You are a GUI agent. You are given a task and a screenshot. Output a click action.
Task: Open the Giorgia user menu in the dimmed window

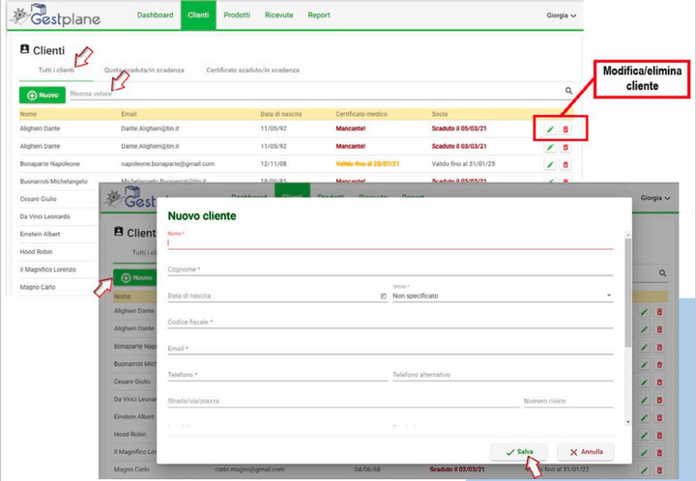tap(655, 198)
